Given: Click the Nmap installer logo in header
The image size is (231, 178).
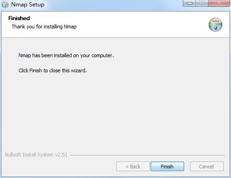Looking at the screenshot, I should coord(215,25).
